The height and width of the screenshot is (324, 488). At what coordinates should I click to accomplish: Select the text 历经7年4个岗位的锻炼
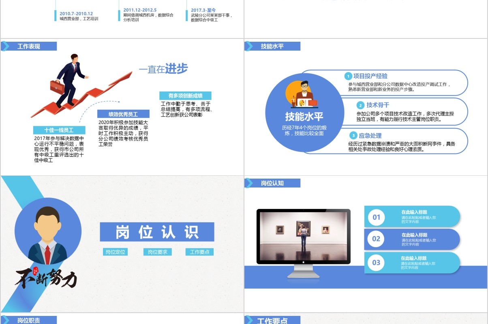304,130
